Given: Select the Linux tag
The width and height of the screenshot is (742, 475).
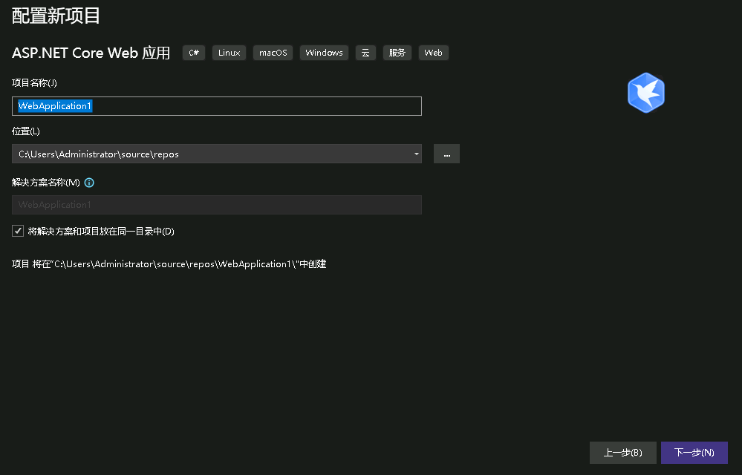Looking at the screenshot, I should 229,53.
